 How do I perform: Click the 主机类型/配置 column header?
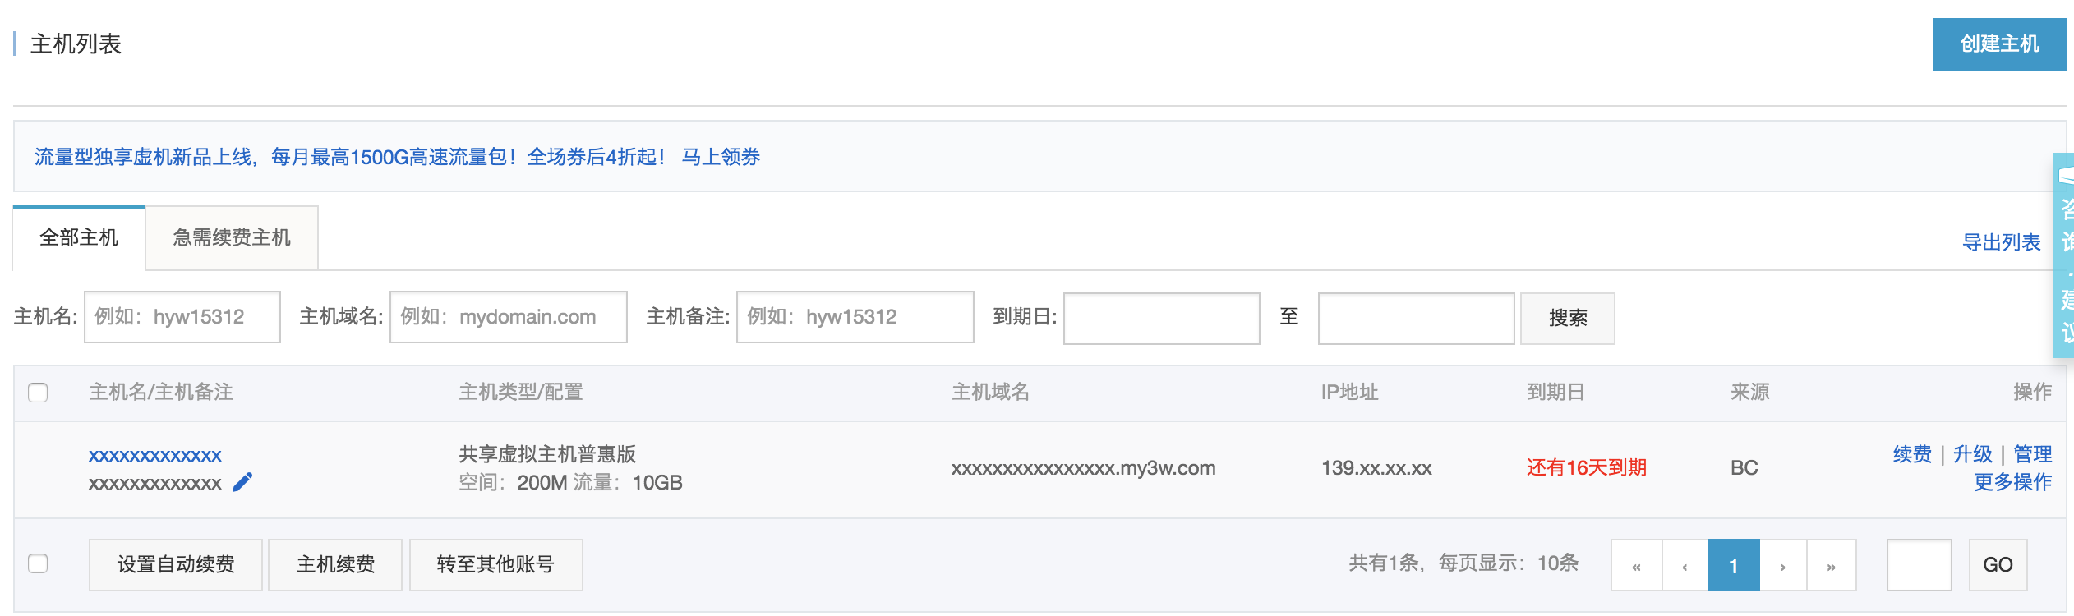tap(521, 392)
